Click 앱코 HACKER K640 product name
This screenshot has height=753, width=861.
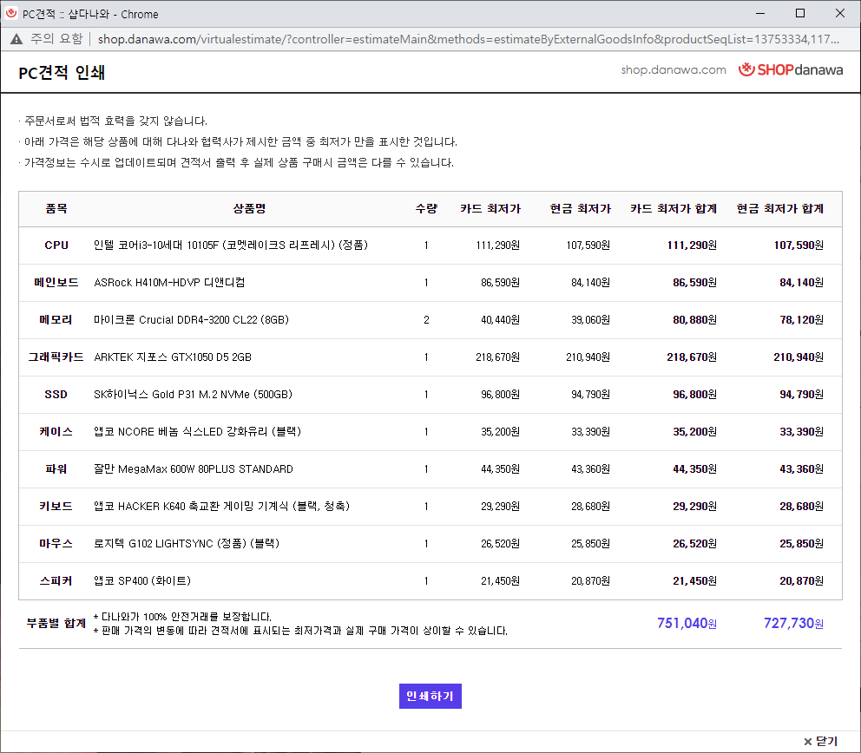tap(222, 507)
